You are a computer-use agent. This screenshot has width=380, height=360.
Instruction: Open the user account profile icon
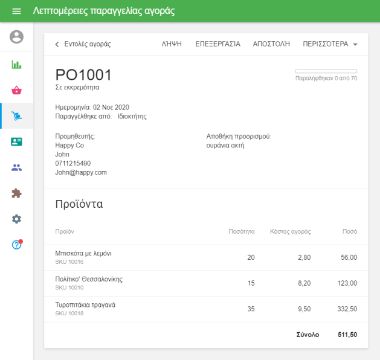click(16, 37)
